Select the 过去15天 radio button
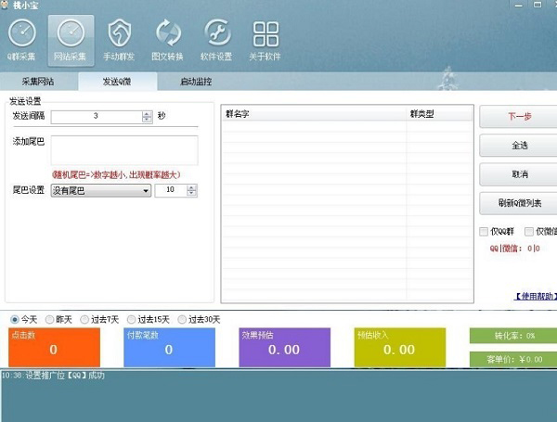 pyautogui.click(x=131, y=319)
